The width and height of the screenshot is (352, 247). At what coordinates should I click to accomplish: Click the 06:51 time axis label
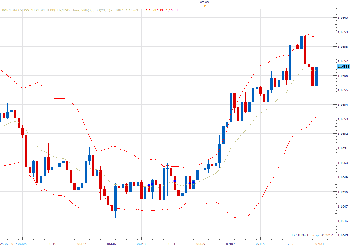pyautogui.click(x=171, y=244)
